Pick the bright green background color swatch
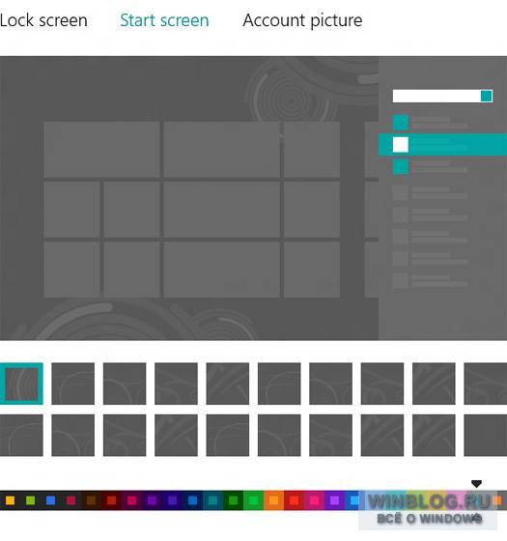The width and height of the screenshot is (507, 541). tap(253, 500)
